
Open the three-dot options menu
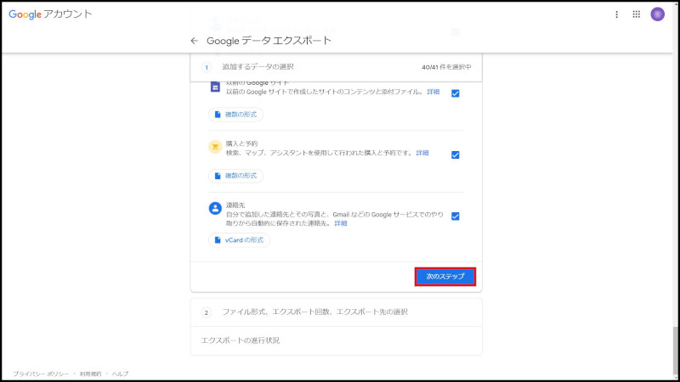coord(617,14)
